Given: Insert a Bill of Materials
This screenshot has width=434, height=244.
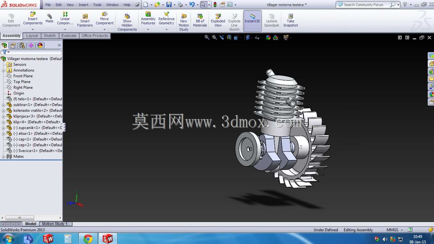Looking at the screenshot, I should [200, 20].
